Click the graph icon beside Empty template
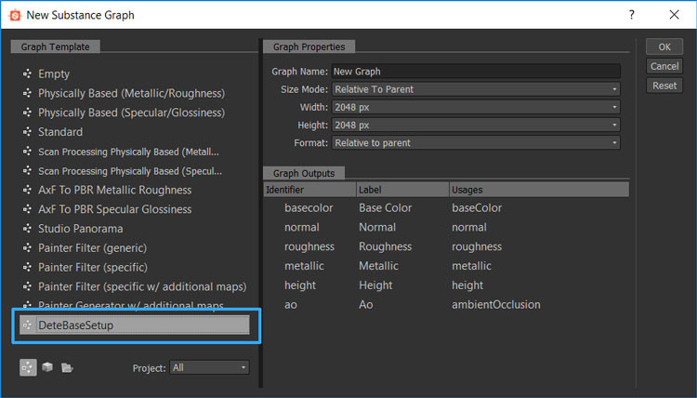Viewport: 697px width, 398px height. [27, 74]
